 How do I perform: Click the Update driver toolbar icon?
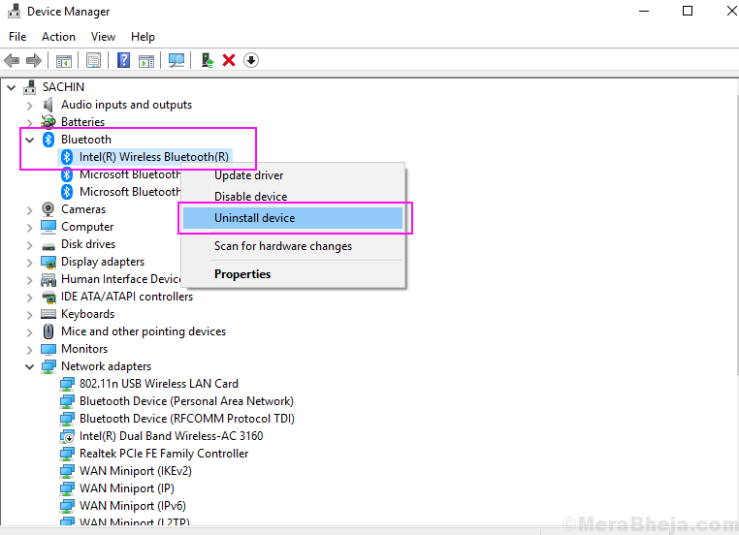[208, 60]
